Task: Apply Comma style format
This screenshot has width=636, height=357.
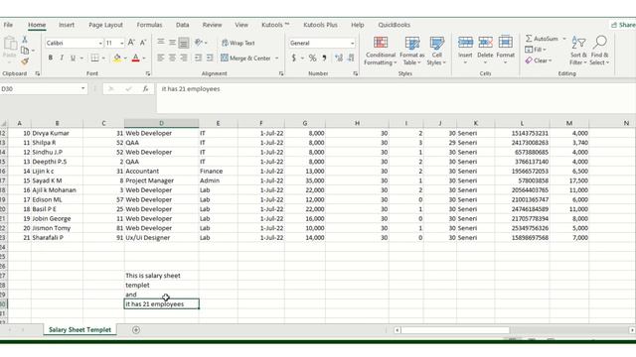Action: [325, 58]
